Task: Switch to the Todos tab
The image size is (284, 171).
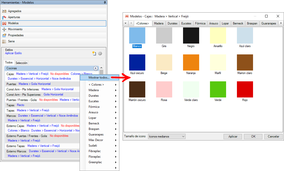Action: (x=9, y=62)
